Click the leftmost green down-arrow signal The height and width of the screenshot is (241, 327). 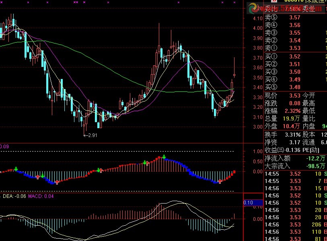point(16,168)
